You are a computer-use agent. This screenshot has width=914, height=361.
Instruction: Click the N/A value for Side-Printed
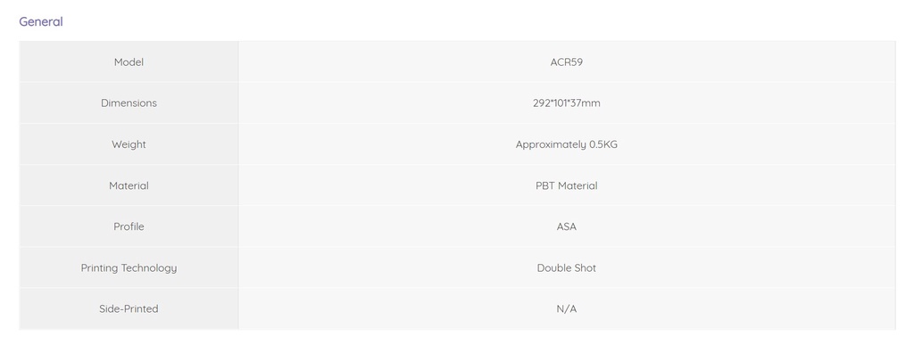coord(567,308)
